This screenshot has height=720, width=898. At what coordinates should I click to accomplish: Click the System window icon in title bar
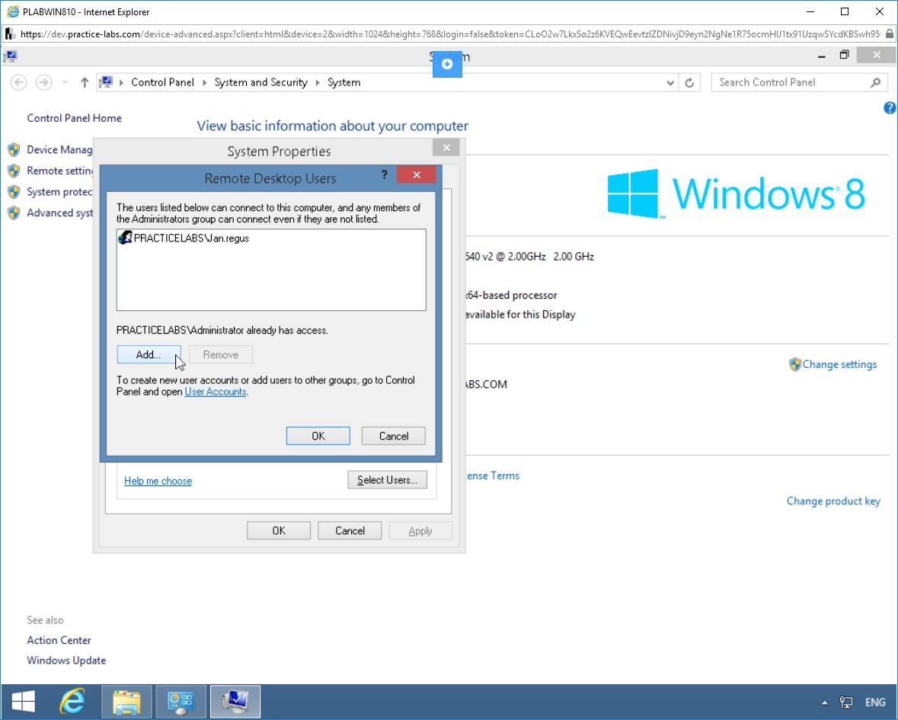tap(11, 56)
